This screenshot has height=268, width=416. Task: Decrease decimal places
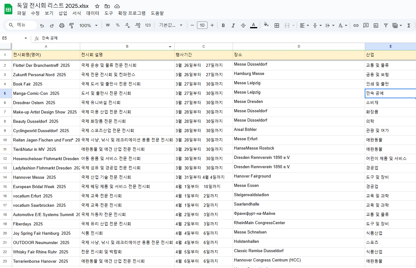pyautogui.click(x=127, y=25)
